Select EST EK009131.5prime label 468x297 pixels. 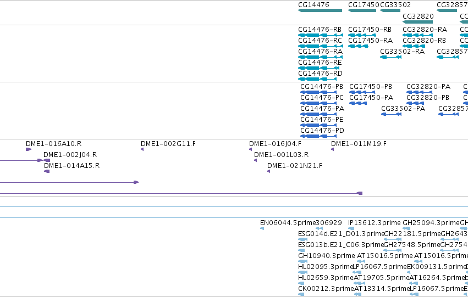[437, 267]
